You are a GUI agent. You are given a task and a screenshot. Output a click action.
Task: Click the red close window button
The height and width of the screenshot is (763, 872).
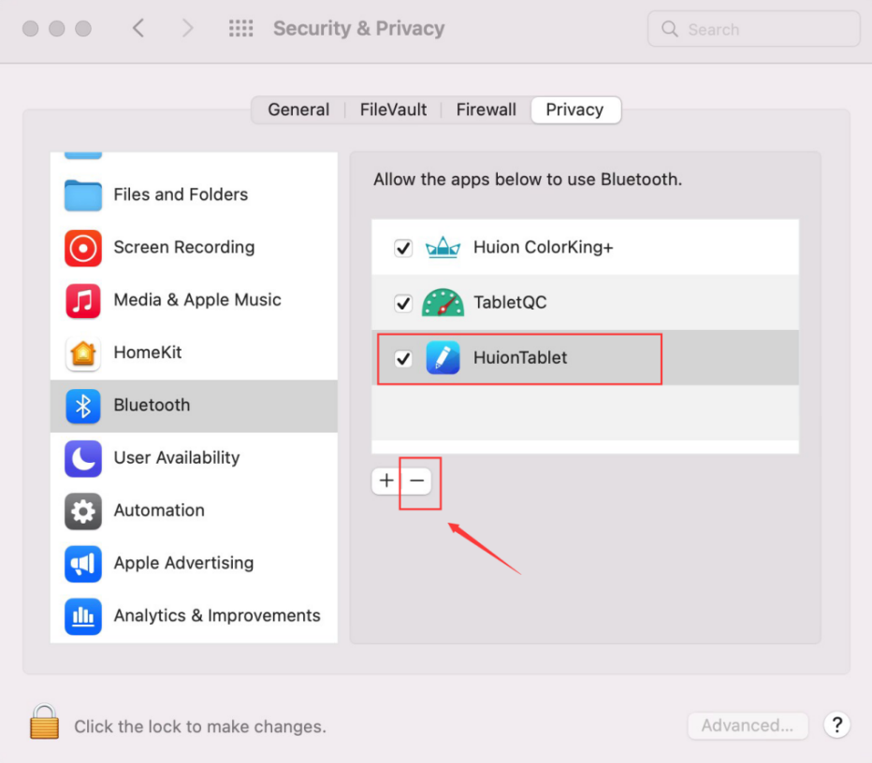[x=31, y=28]
